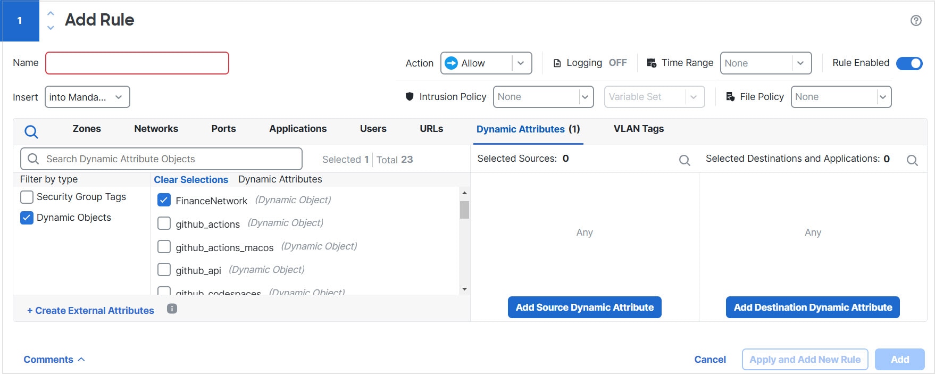Viewport: 935px width, 374px height.
Task: Click the Add button
Action: pyautogui.click(x=900, y=360)
